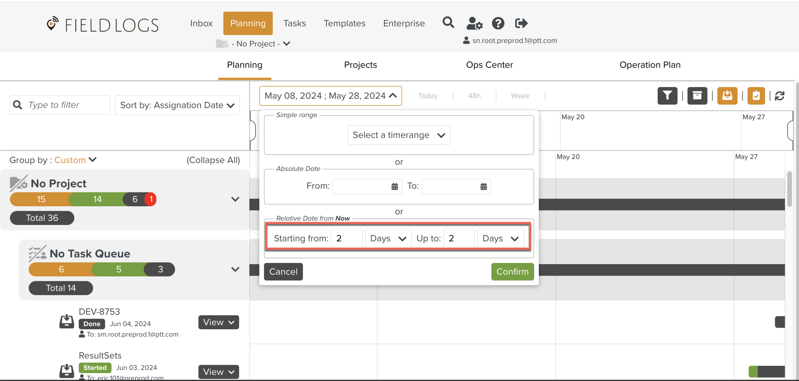Open user settings icon in header

point(474,23)
